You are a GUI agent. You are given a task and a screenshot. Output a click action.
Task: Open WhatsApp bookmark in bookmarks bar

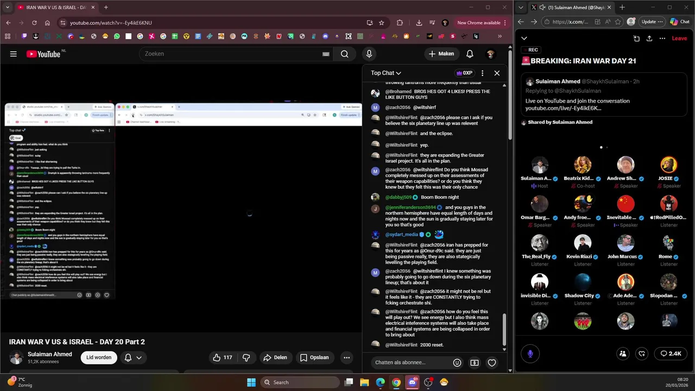click(x=117, y=36)
